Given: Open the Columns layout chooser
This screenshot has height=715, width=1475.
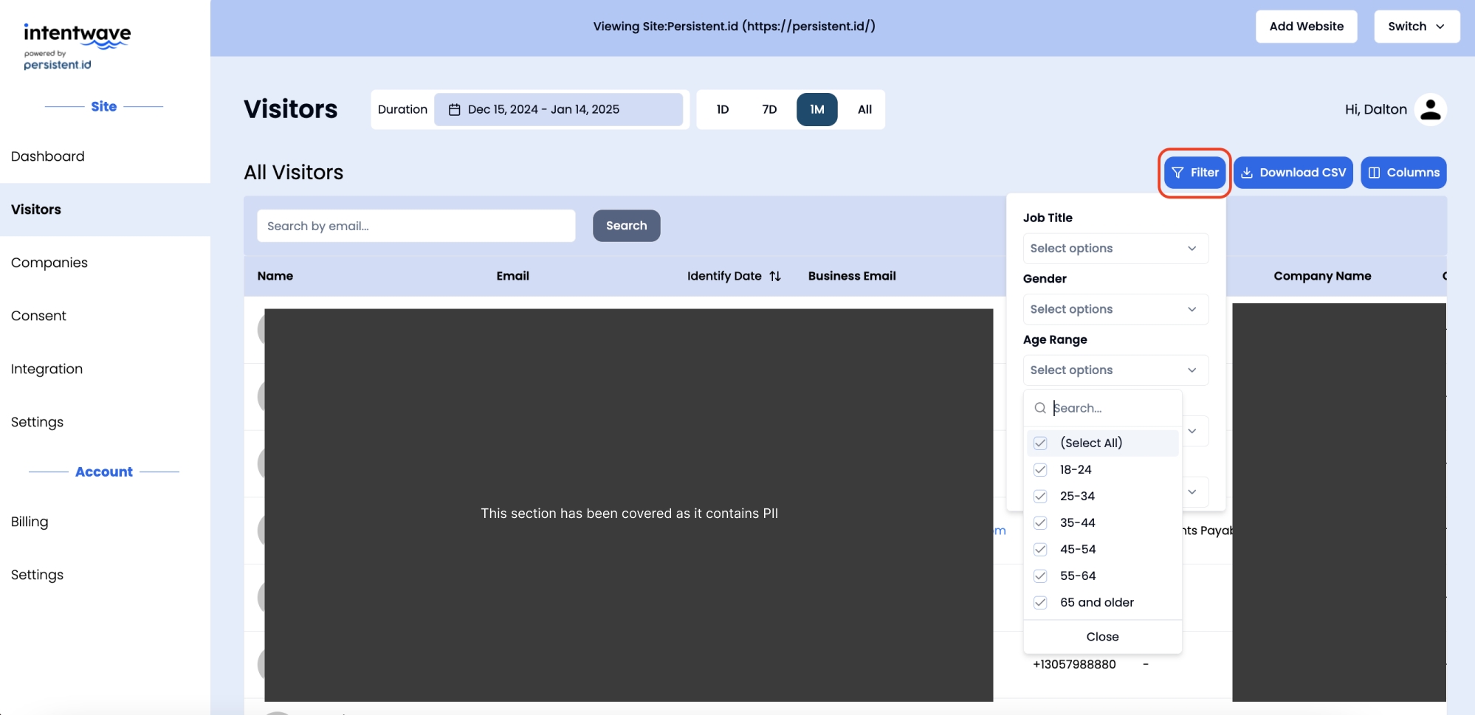Looking at the screenshot, I should click(x=1403, y=173).
